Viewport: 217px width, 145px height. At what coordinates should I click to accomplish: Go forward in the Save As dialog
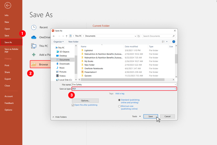(59, 36)
